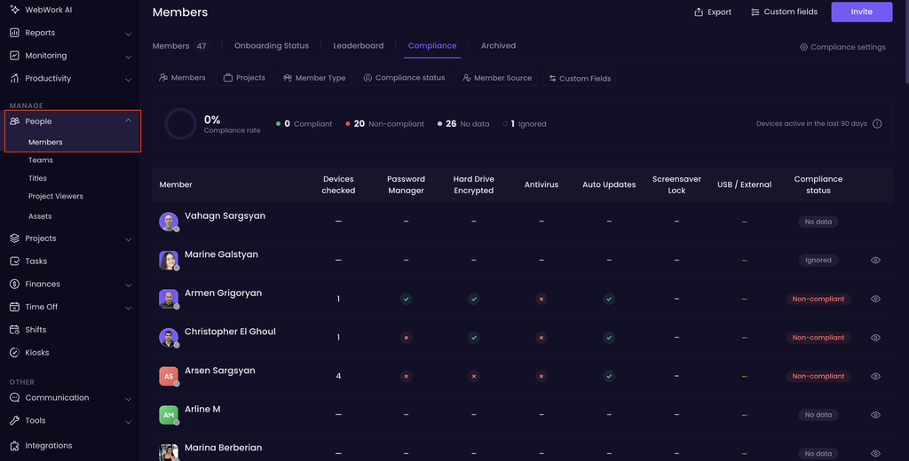Toggle eye icon for Marine Galstyan
The image size is (909, 461).
coord(875,260)
